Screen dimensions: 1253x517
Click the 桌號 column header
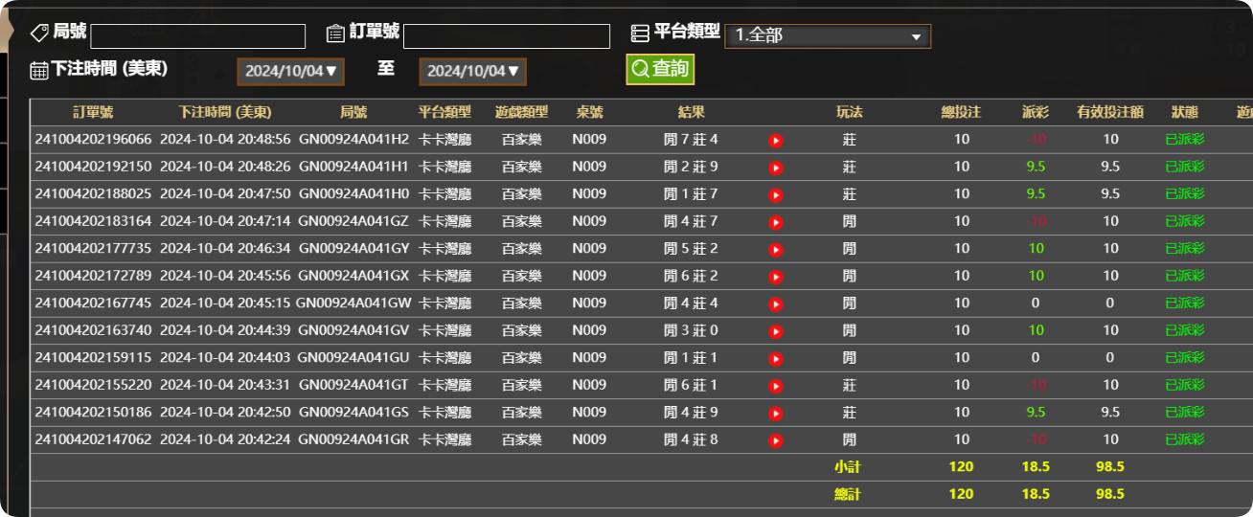tap(589, 112)
